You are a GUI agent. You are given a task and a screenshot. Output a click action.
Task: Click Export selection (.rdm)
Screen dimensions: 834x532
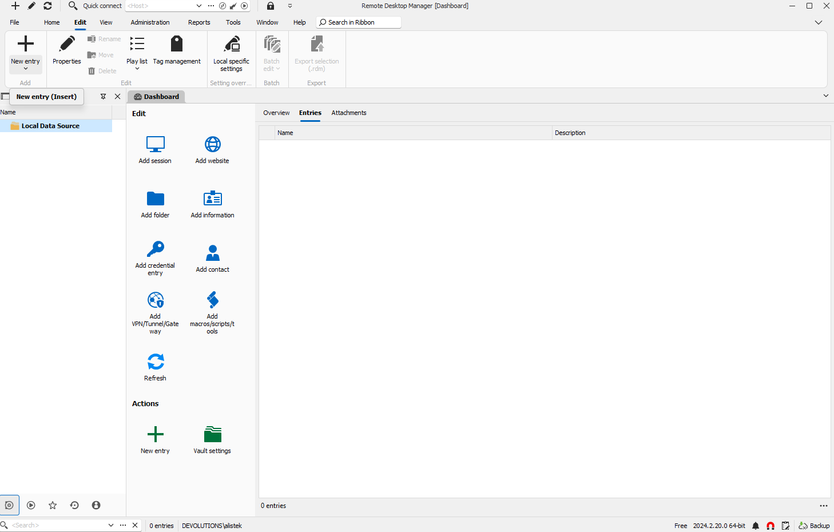317,53
